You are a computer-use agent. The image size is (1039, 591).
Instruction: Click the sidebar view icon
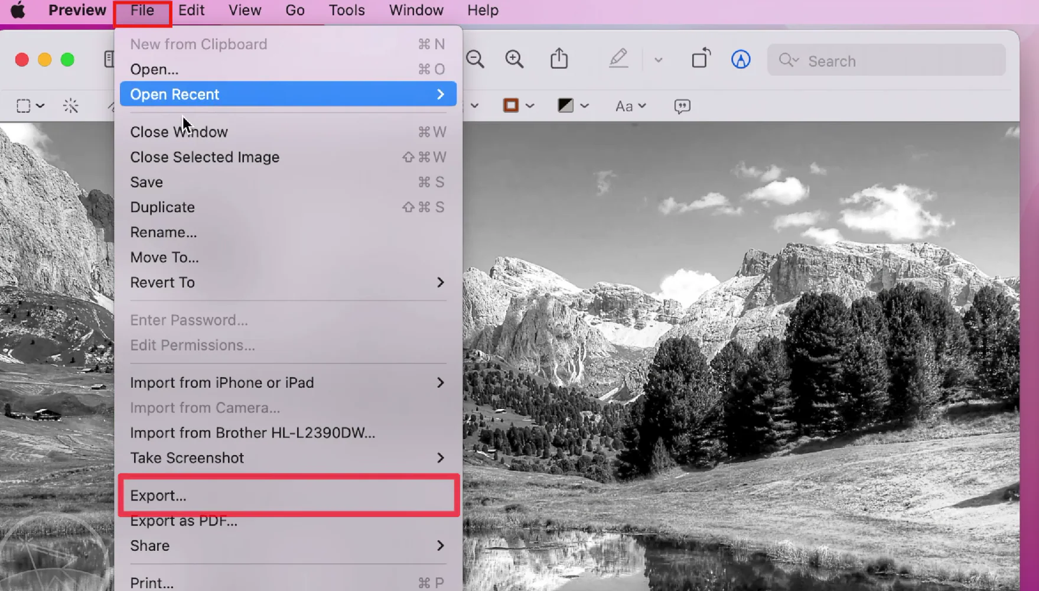coord(109,59)
